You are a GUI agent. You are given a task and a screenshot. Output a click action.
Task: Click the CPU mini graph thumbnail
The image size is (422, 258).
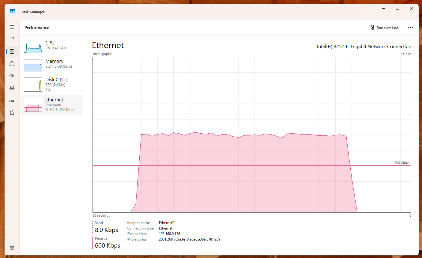[x=33, y=47]
